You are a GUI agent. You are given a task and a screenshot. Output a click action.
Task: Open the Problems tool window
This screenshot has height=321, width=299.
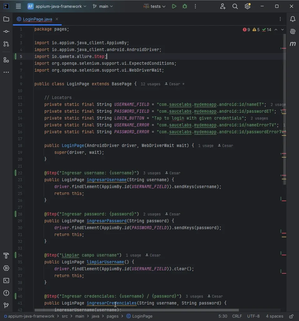pyautogui.click(x=6, y=293)
